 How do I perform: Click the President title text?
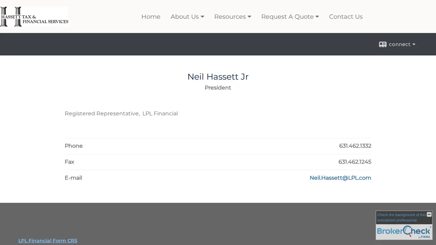(218, 87)
